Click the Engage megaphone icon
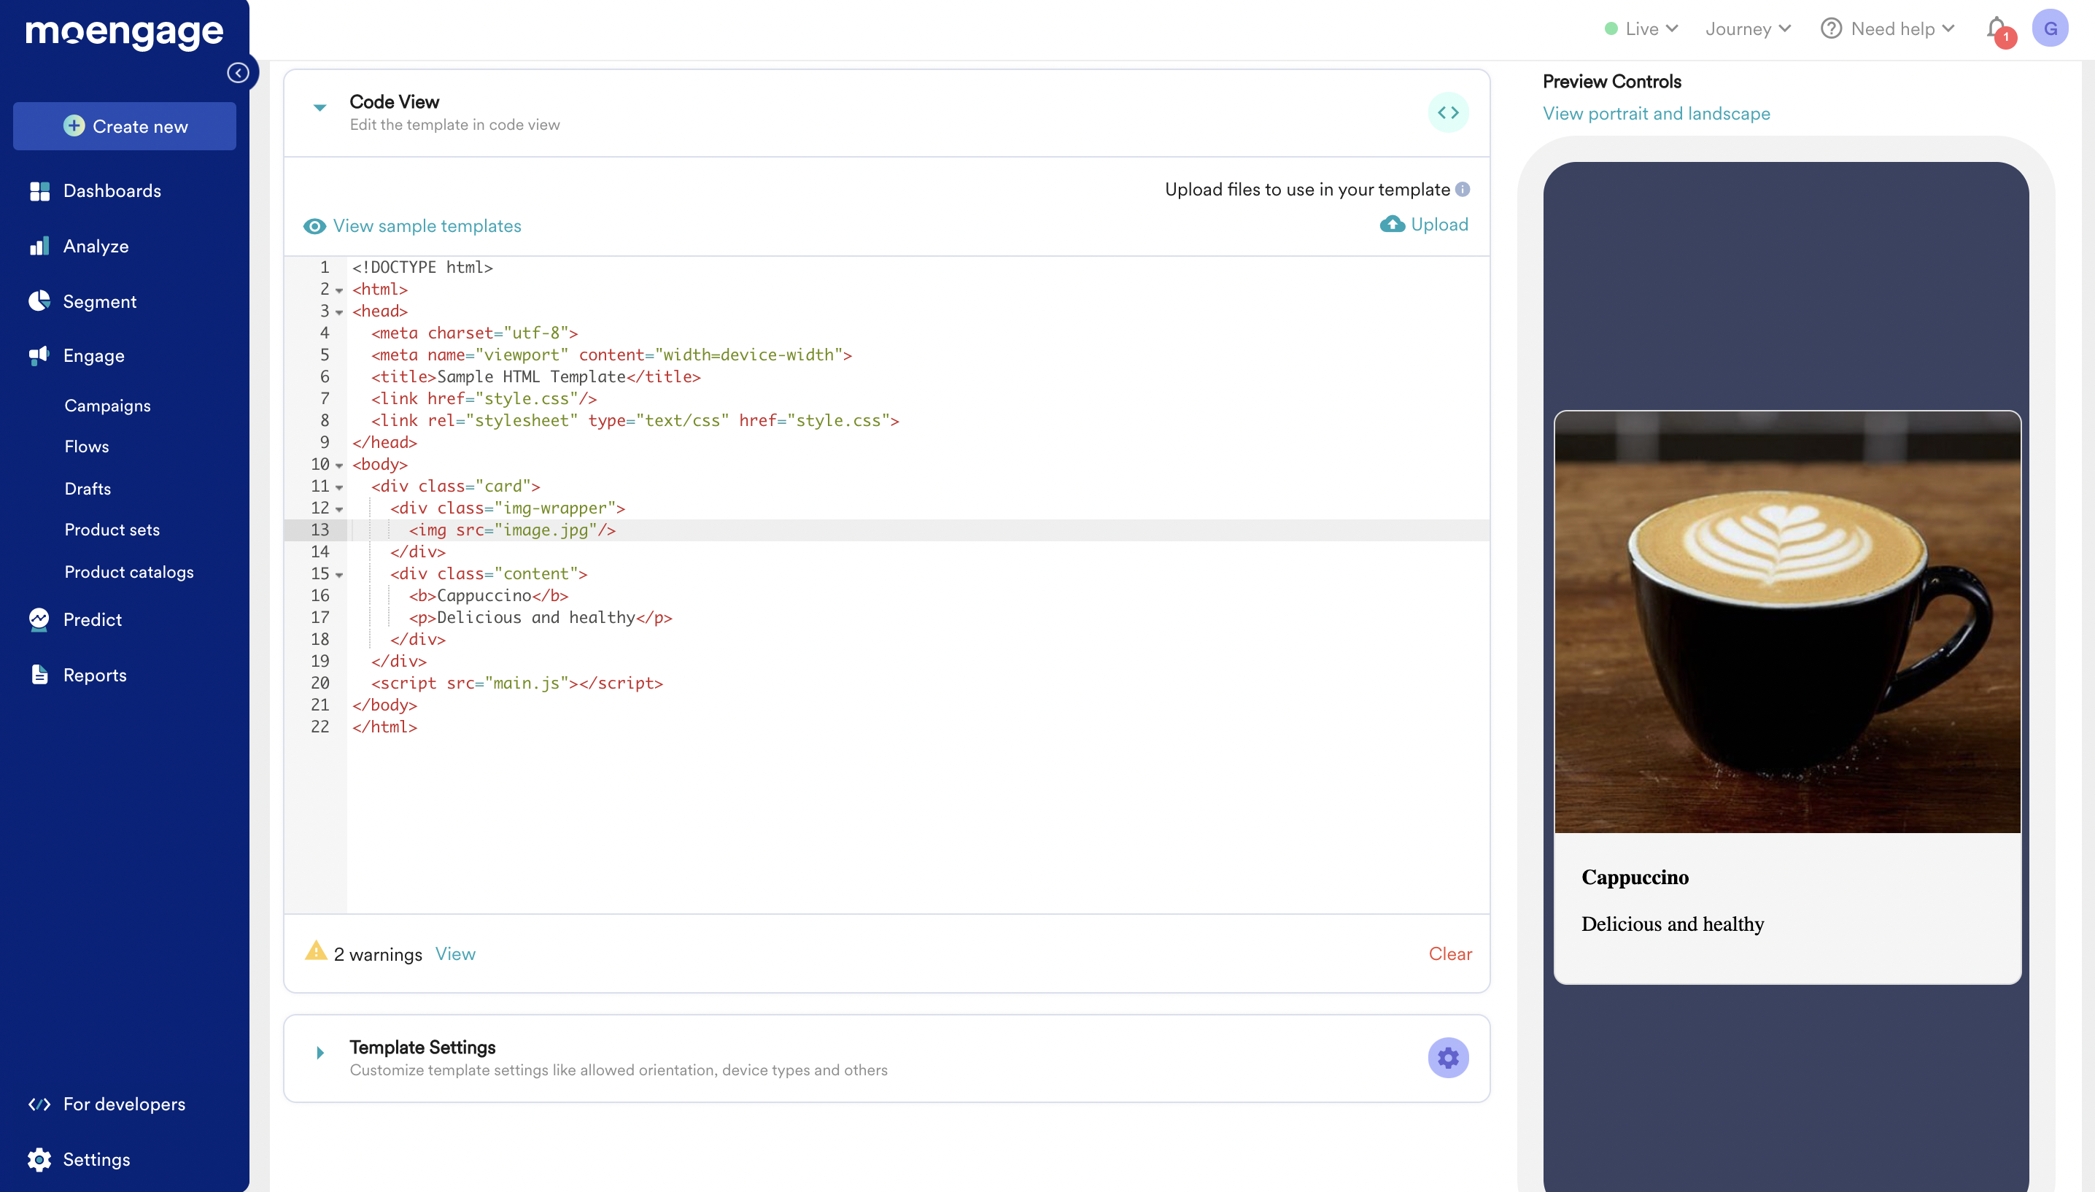 (39, 355)
